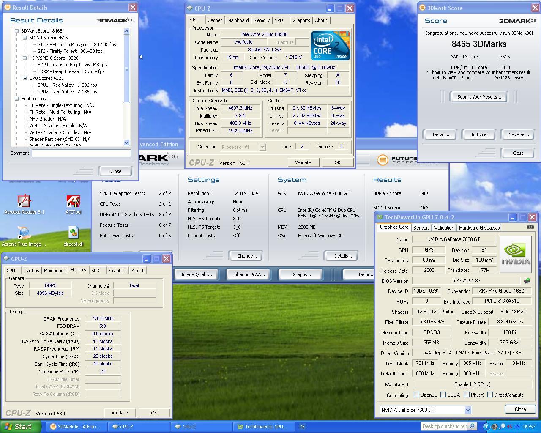Click tray arrow to show hidden icons
Screen dimensions: 541x433
[x=486, y=427]
